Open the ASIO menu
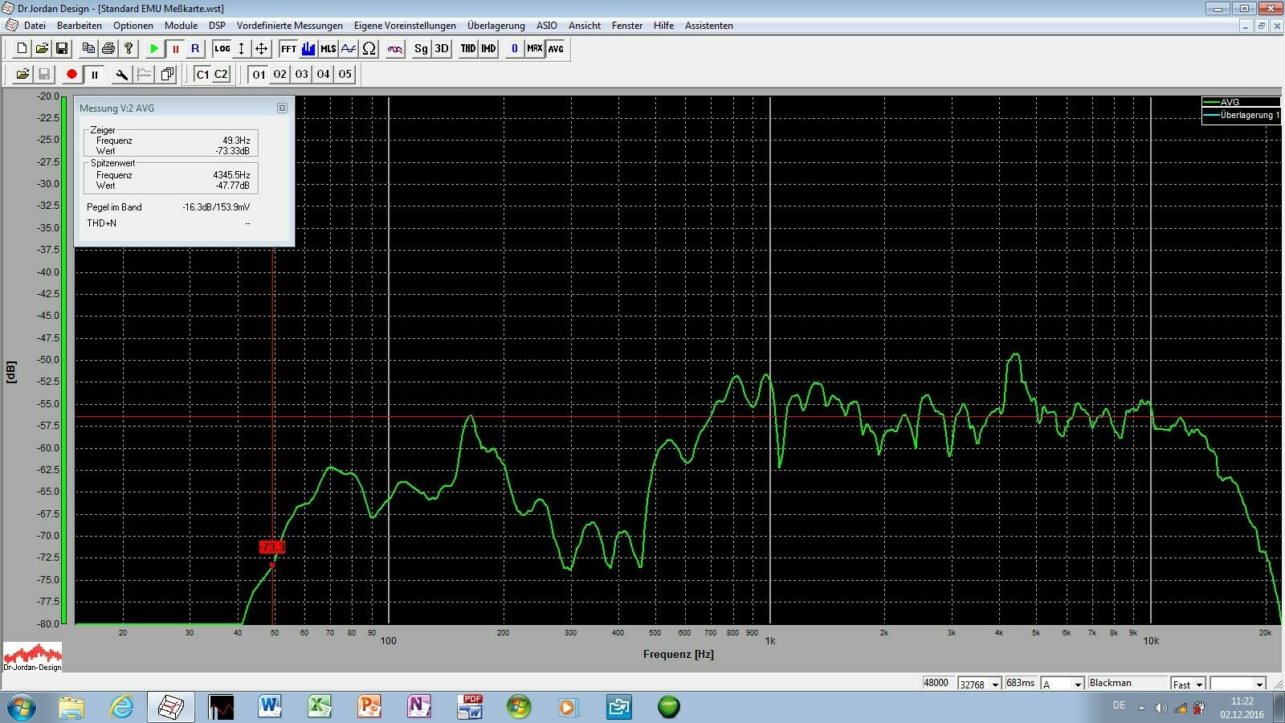 pyautogui.click(x=547, y=26)
